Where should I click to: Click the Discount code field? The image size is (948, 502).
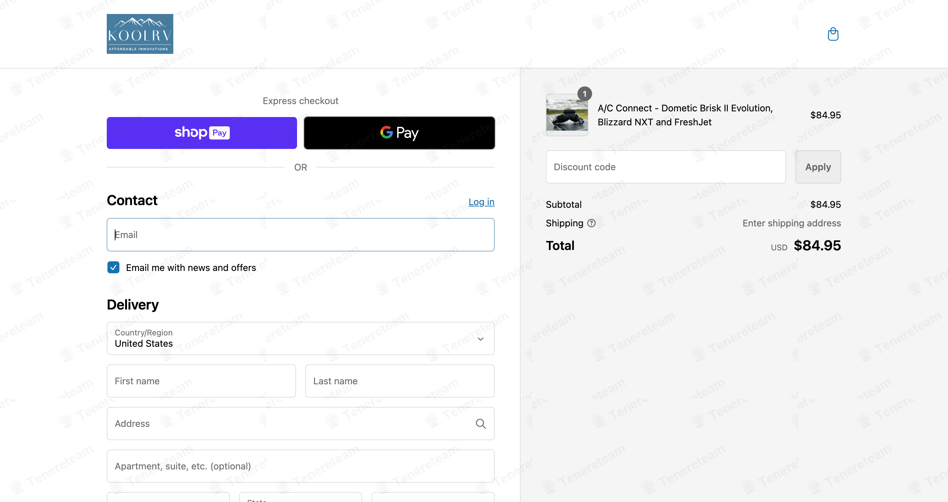(665, 167)
